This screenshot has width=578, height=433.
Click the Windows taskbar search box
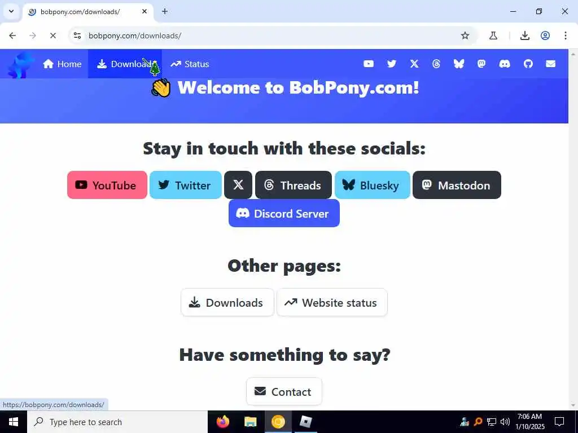[x=117, y=422]
